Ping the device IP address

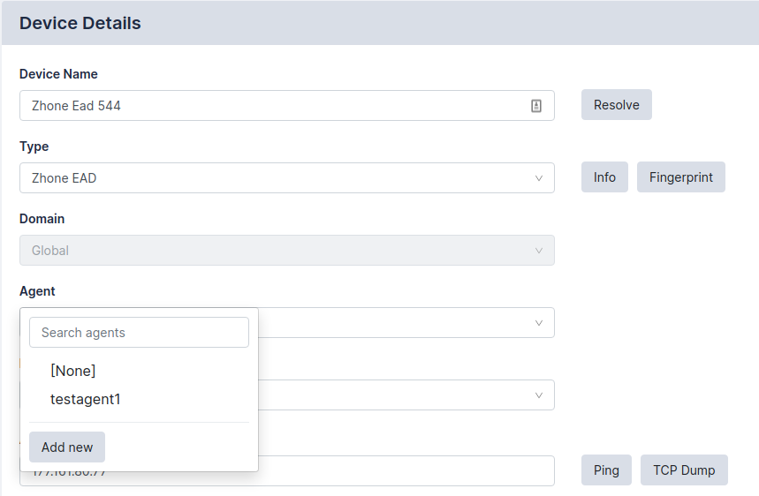pos(606,470)
